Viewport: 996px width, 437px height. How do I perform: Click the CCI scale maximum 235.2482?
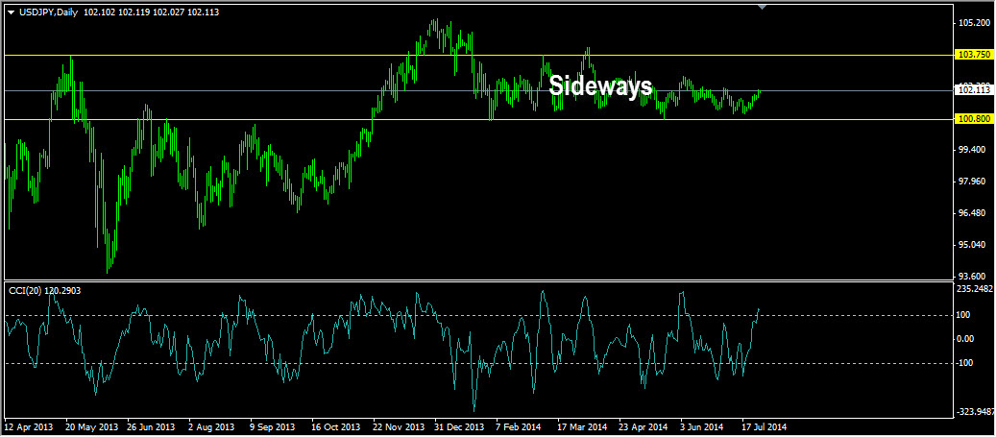pyautogui.click(x=975, y=288)
